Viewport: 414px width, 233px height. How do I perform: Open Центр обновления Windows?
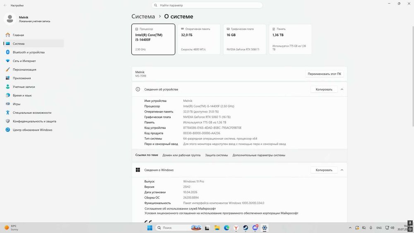pyautogui.click(x=34, y=130)
